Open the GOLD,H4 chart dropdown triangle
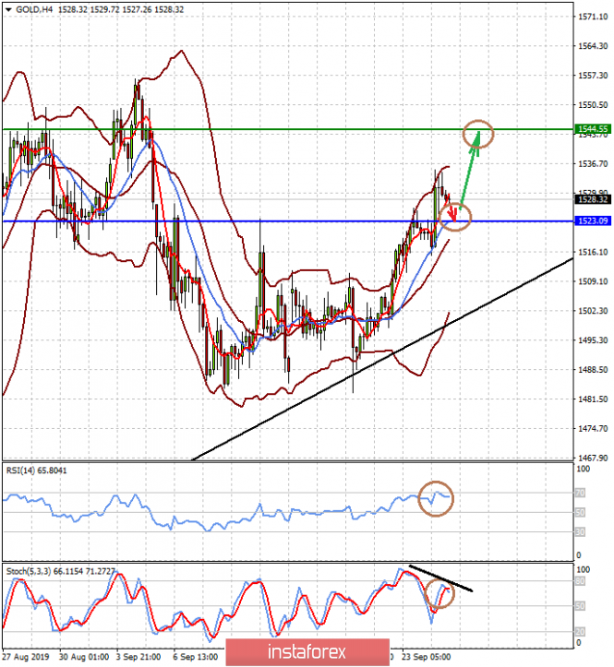614x667 pixels. point(8,9)
